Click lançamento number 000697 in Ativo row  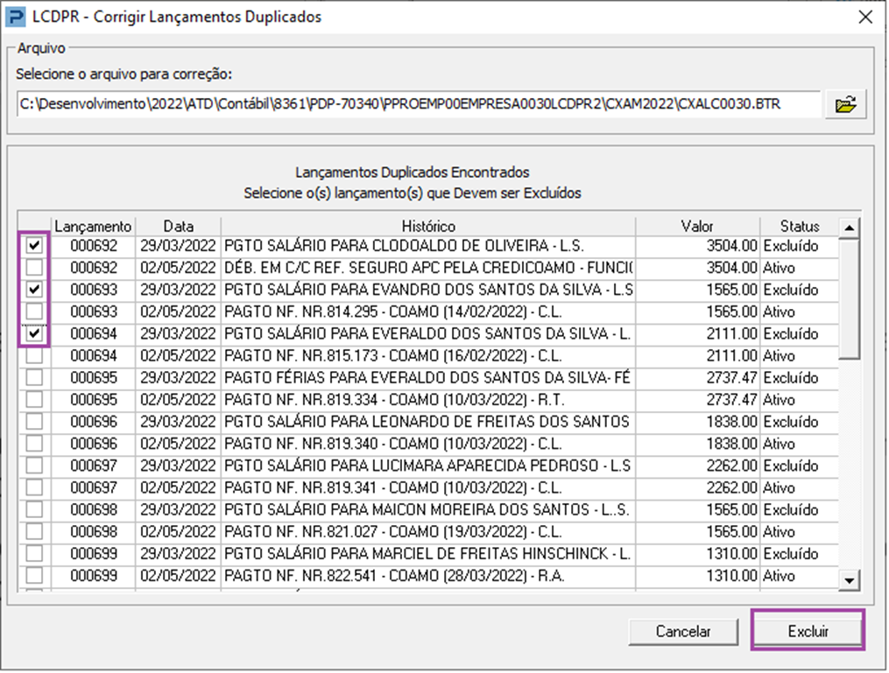pyautogui.click(x=94, y=487)
